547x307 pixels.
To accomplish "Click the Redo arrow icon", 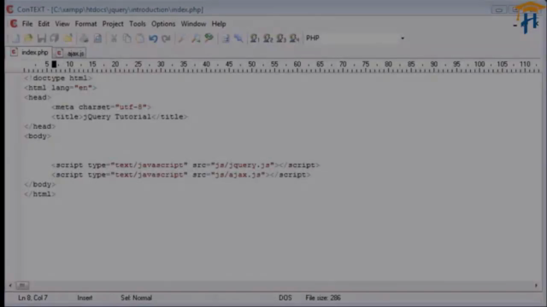I will [166, 38].
